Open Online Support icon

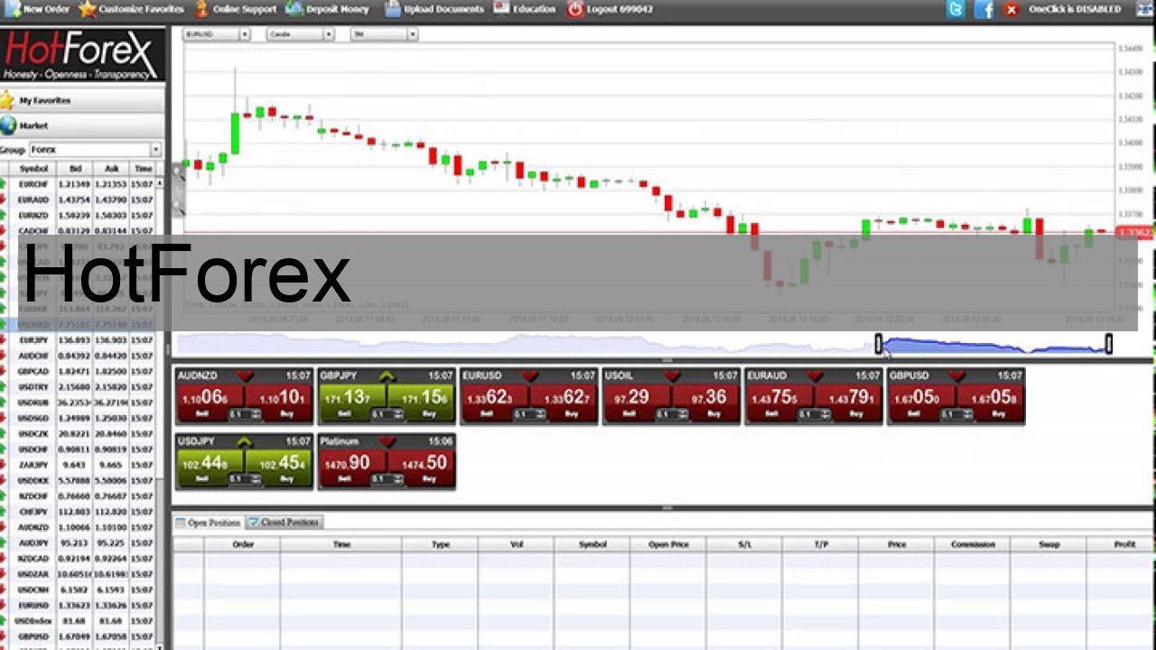click(202, 9)
